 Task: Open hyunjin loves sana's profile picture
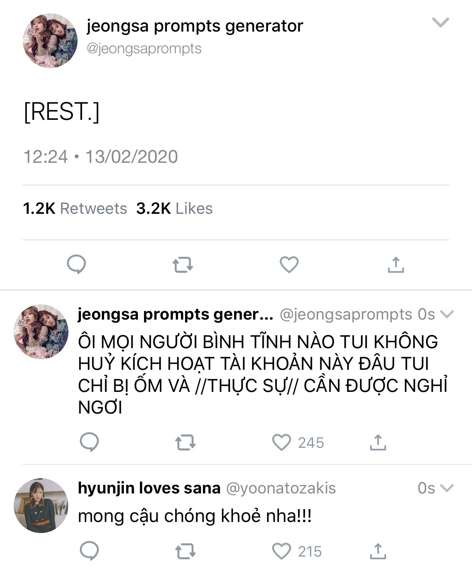pos(41,506)
